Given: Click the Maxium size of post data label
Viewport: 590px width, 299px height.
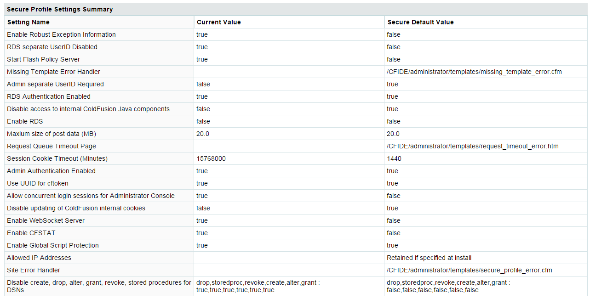Looking at the screenshot, I should [52, 134].
